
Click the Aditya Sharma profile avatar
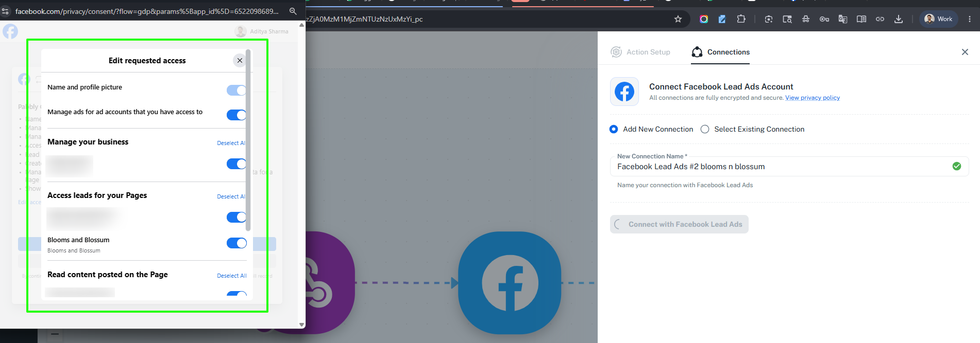(x=241, y=31)
